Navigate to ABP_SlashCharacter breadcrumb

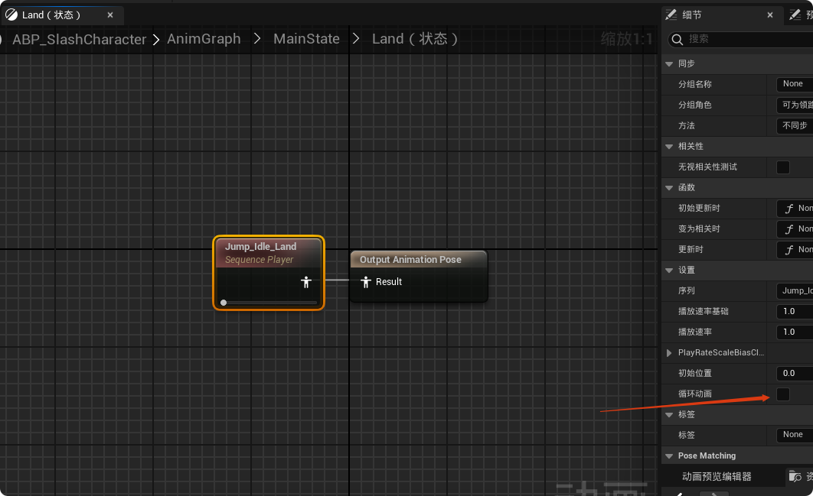pos(80,39)
